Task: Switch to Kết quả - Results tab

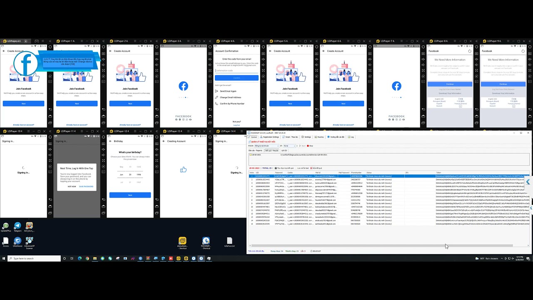Action: [272, 150]
